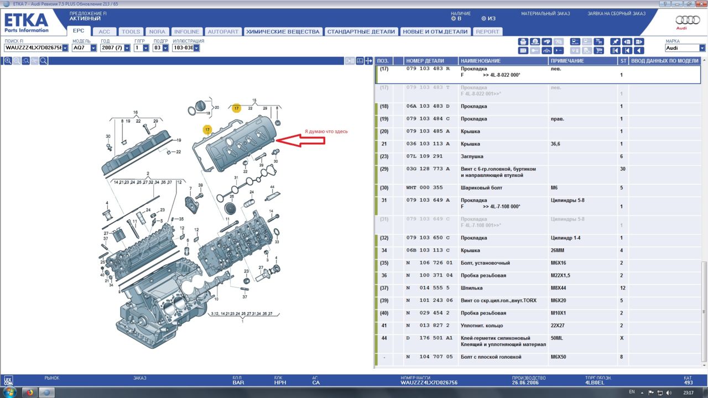Click the pushpin icon
The height and width of the screenshot is (398, 708).
615,41
